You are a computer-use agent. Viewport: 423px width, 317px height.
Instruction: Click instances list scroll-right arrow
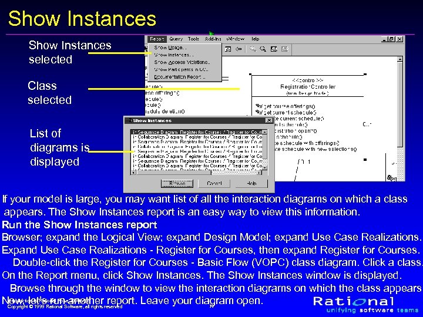tap(260, 173)
